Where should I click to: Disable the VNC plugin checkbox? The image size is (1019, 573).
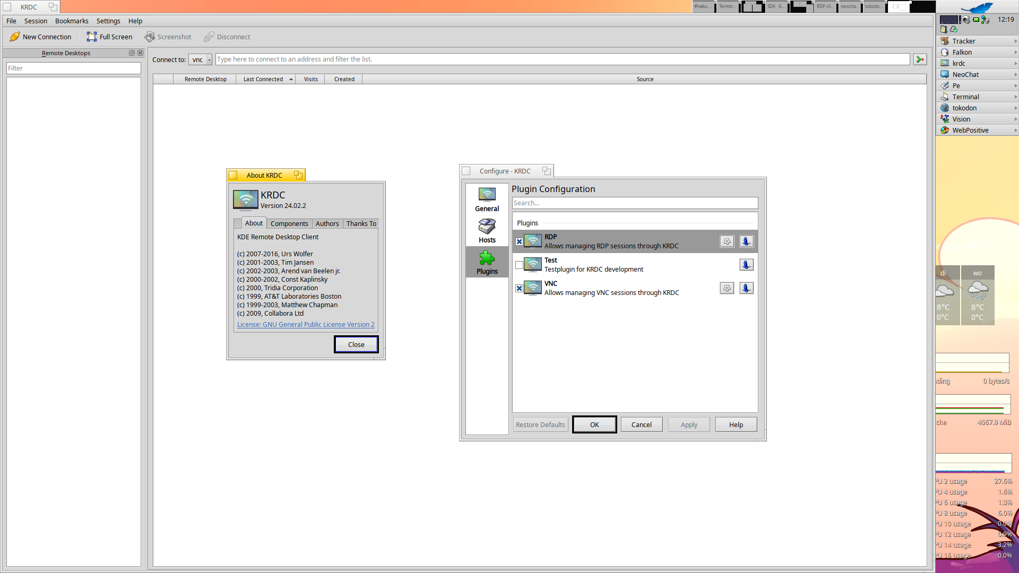(x=519, y=288)
